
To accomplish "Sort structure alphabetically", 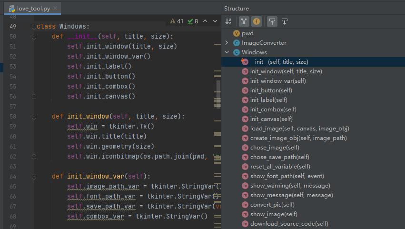I will pyautogui.click(x=228, y=21).
